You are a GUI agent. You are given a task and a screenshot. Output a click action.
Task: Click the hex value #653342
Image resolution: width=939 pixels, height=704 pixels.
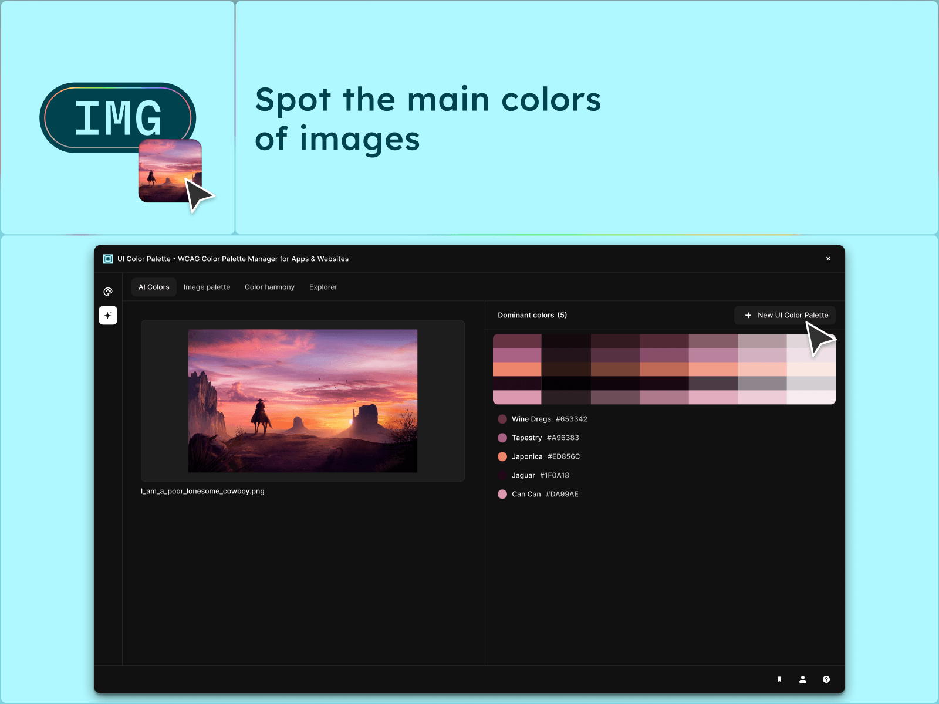click(572, 419)
